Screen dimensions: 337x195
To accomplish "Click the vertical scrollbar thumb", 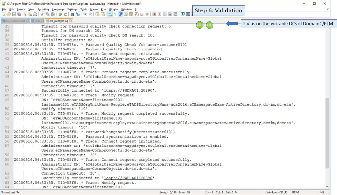I will (327, 133).
